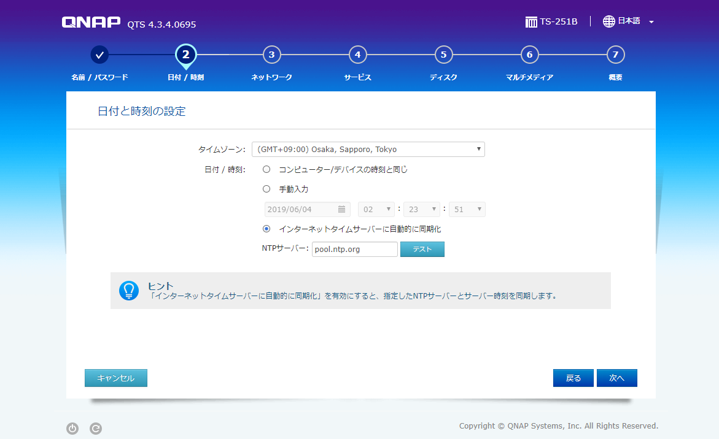Click the 次へ button

[x=616, y=378]
